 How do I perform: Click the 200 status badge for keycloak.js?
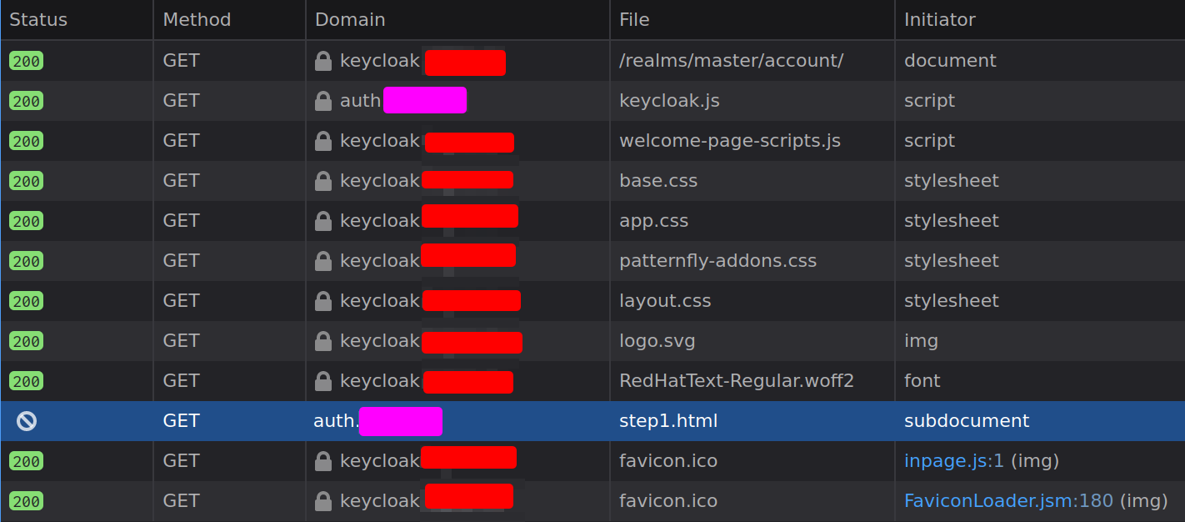coord(26,100)
